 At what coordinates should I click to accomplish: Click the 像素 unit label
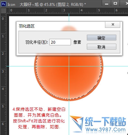click(x=77, y=42)
